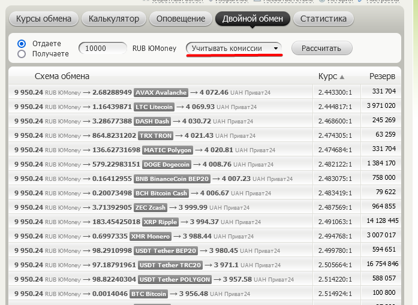Select the DASH Dash currency tag
This screenshot has height=305, width=418.
tap(152, 121)
